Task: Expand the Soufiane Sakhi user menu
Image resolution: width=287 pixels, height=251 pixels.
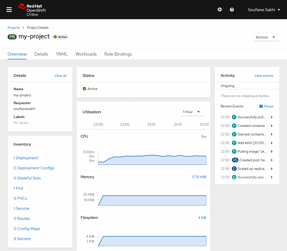Action: coord(264,10)
